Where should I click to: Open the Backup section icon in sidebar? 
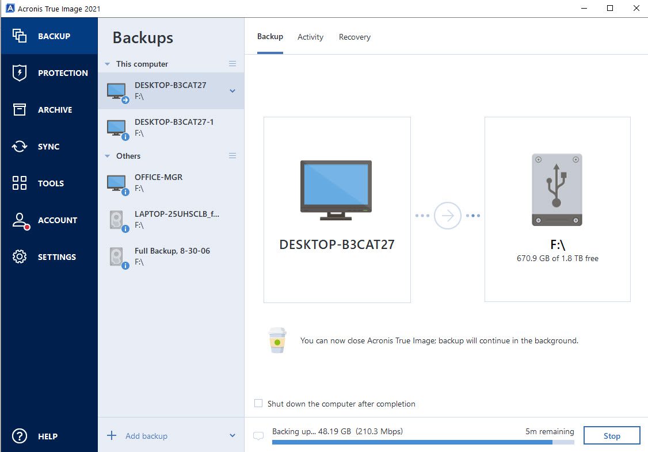[x=20, y=36]
